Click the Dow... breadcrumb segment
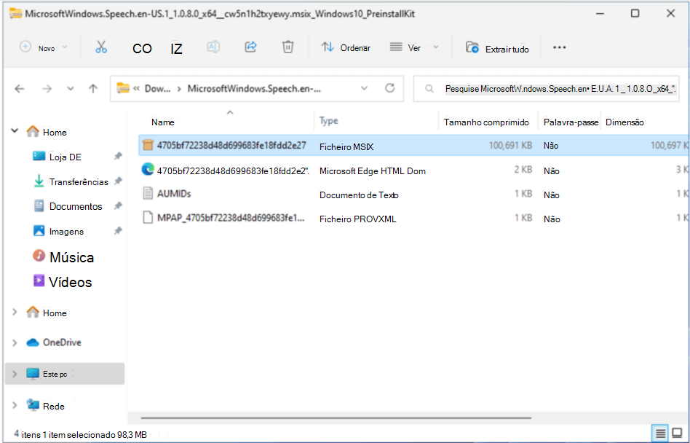 point(157,88)
